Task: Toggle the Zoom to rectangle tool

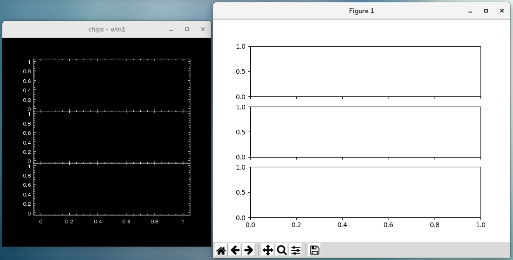Action: click(x=282, y=250)
